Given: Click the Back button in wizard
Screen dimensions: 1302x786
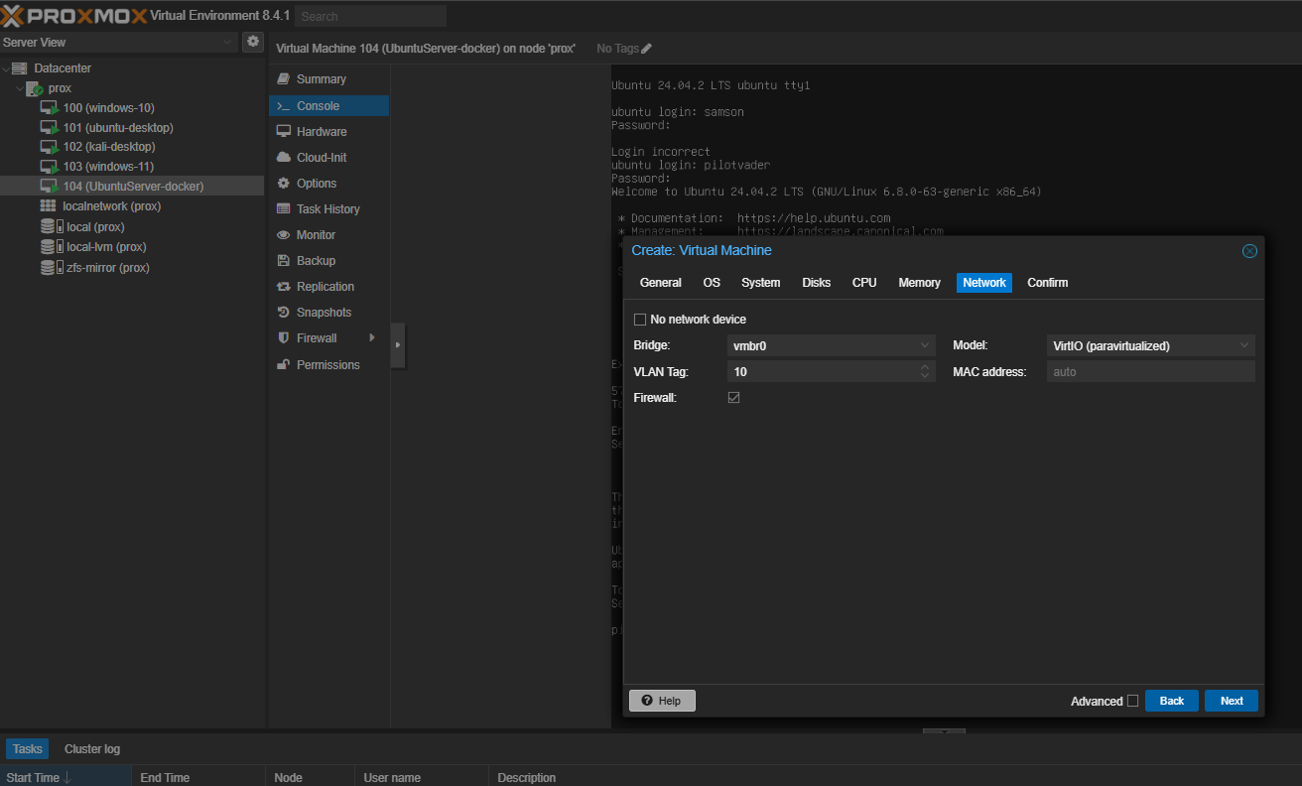Looking at the screenshot, I should tap(1171, 701).
